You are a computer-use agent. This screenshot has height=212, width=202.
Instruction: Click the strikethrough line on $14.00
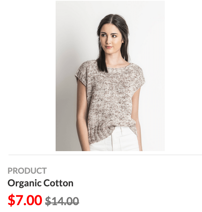coord(62,202)
